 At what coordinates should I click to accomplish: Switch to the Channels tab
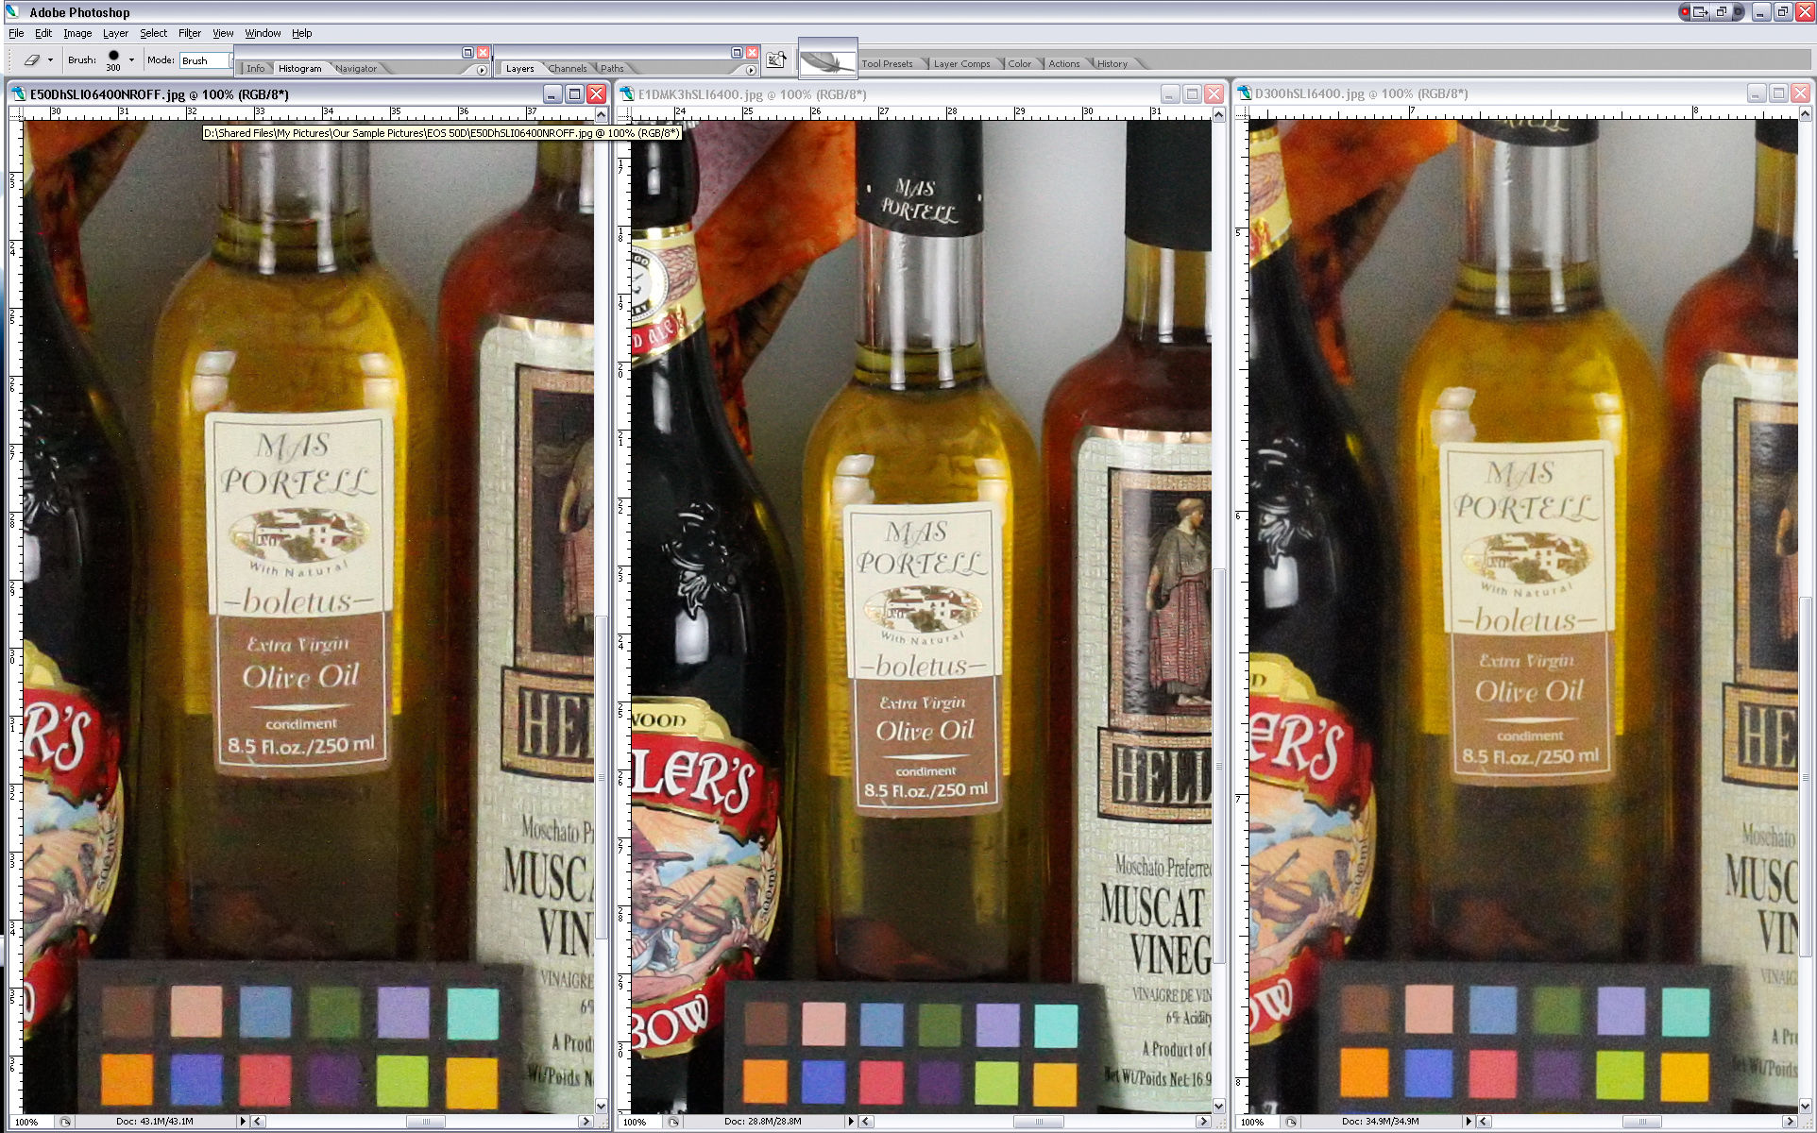568,68
